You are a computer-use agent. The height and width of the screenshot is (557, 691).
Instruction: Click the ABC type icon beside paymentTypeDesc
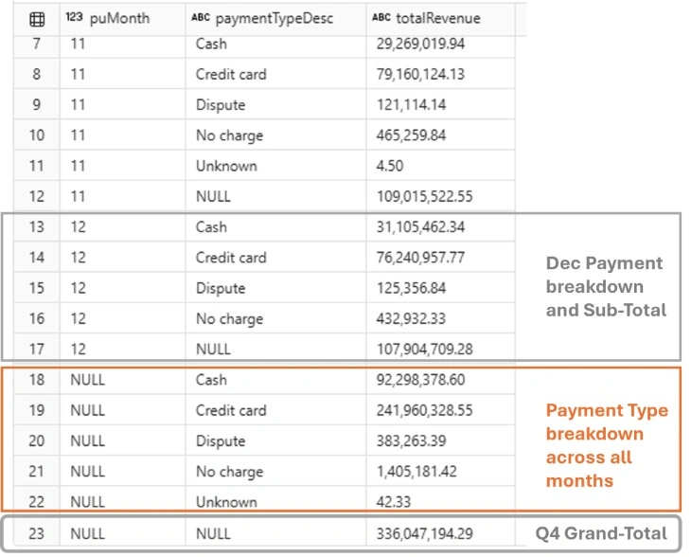click(x=201, y=17)
